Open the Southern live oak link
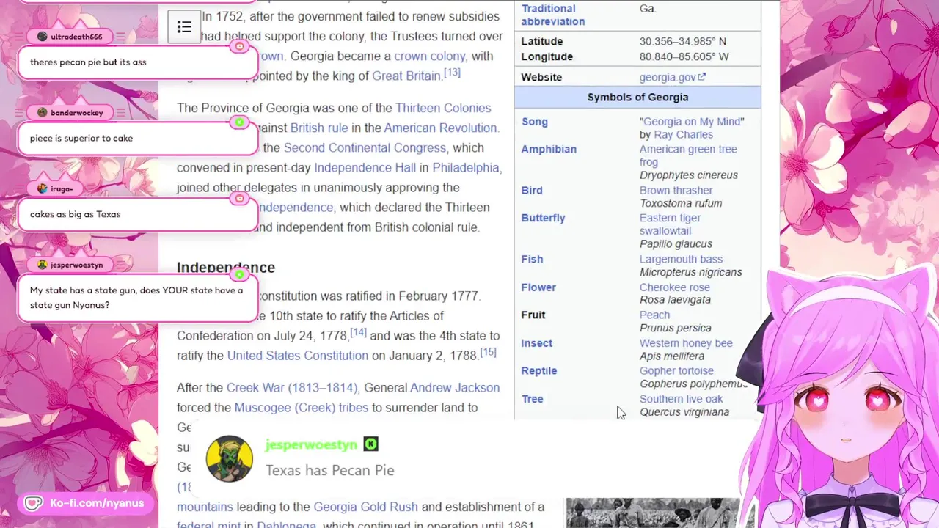 click(x=681, y=399)
